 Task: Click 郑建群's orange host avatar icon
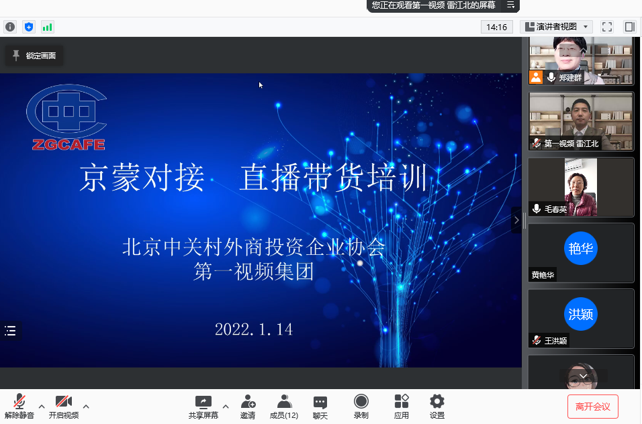(536, 77)
